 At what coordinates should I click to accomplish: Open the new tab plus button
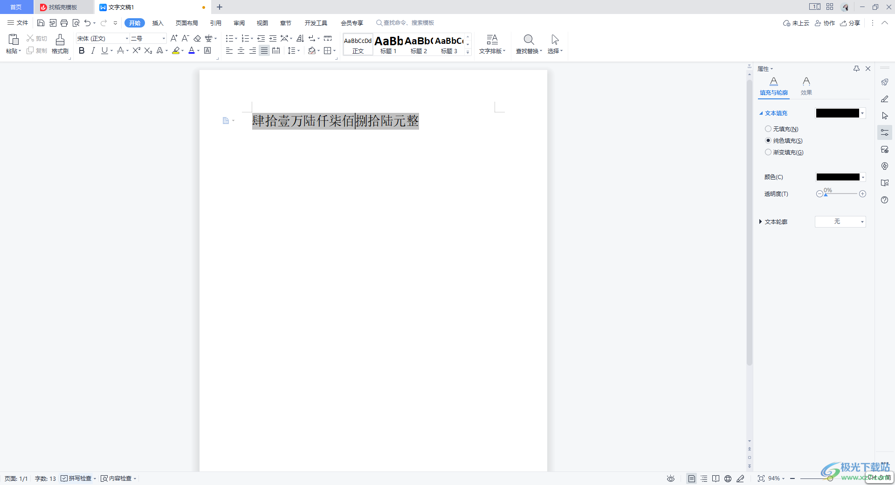pyautogui.click(x=220, y=7)
